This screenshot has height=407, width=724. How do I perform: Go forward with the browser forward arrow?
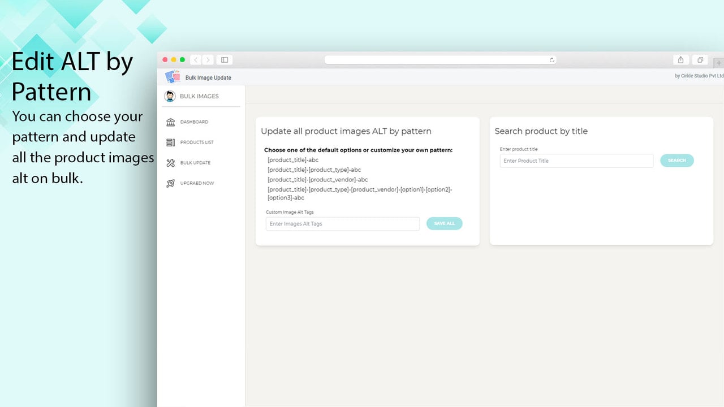coord(208,59)
